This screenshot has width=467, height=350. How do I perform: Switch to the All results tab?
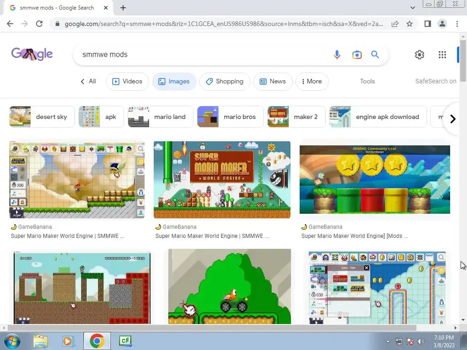[88, 81]
